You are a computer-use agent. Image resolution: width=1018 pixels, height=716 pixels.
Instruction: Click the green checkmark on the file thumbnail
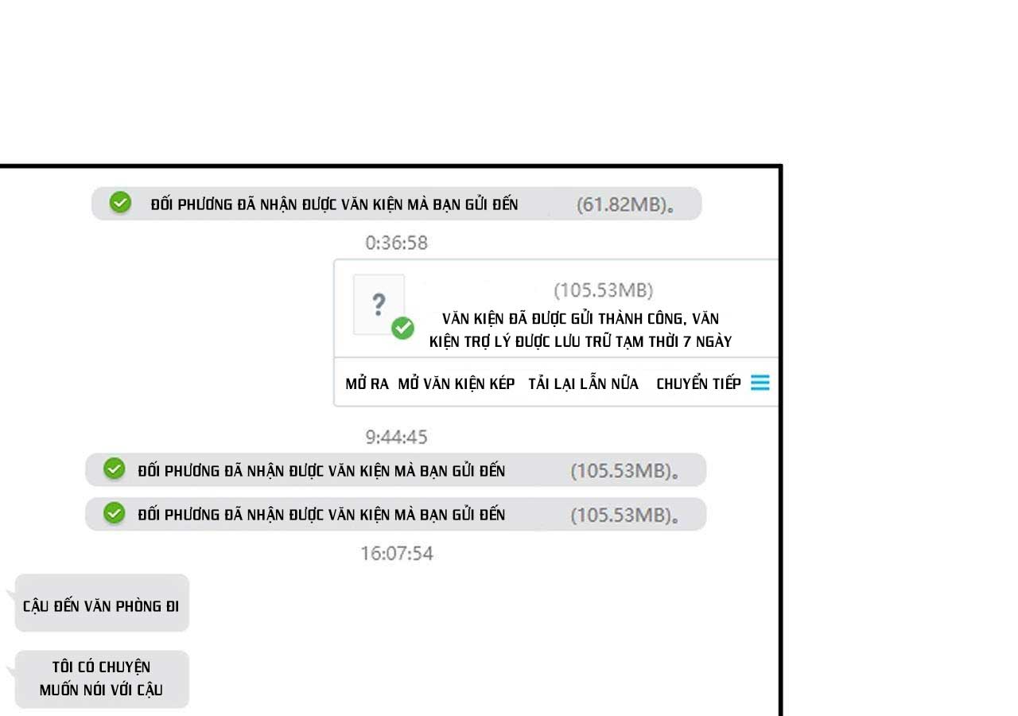tap(403, 328)
